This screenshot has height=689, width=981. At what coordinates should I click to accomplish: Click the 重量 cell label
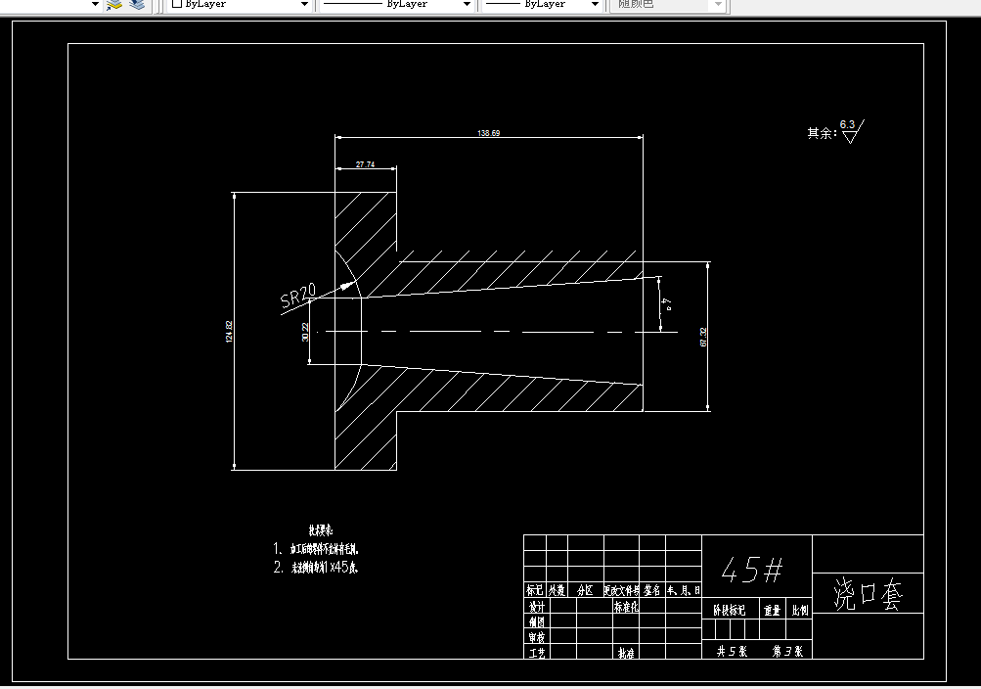tap(772, 610)
